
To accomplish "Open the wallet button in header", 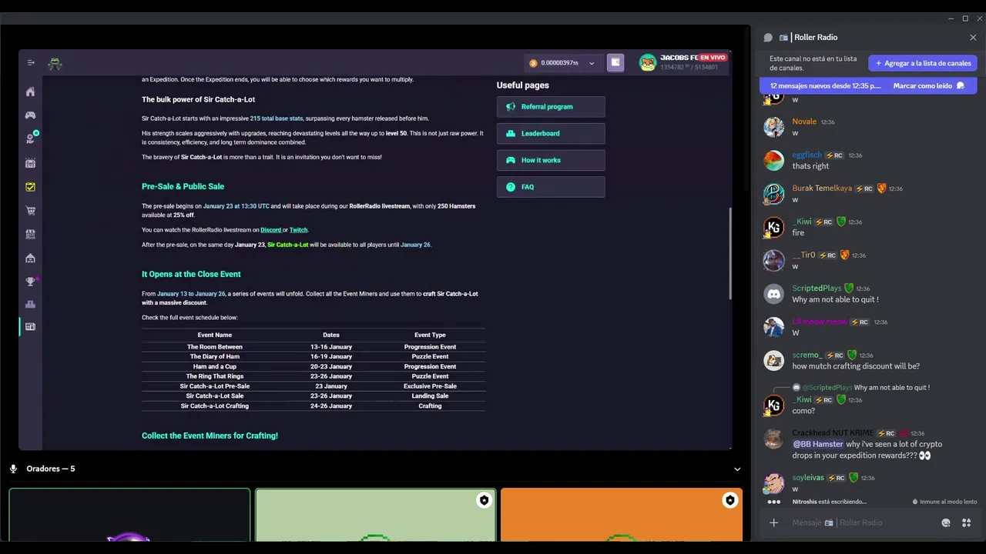I will 615,62.
